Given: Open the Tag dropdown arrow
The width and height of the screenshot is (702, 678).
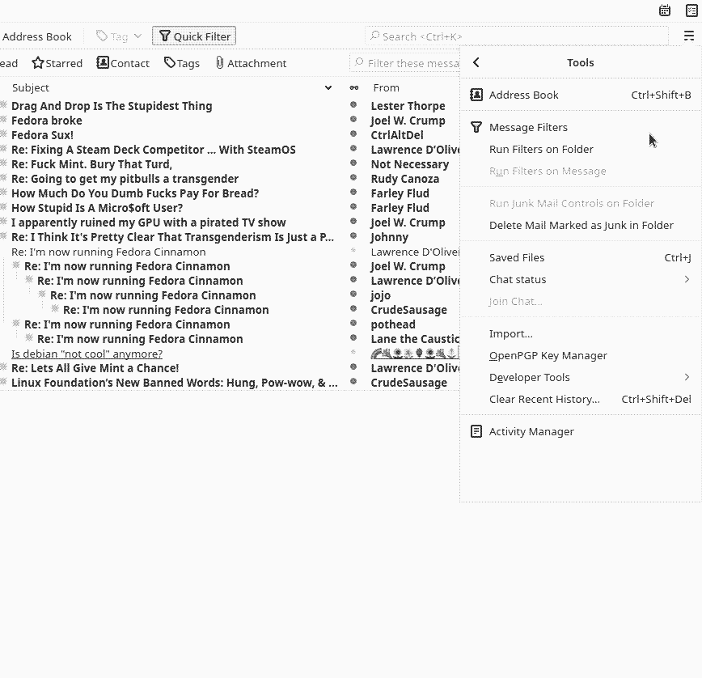Looking at the screenshot, I should point(137,36).
